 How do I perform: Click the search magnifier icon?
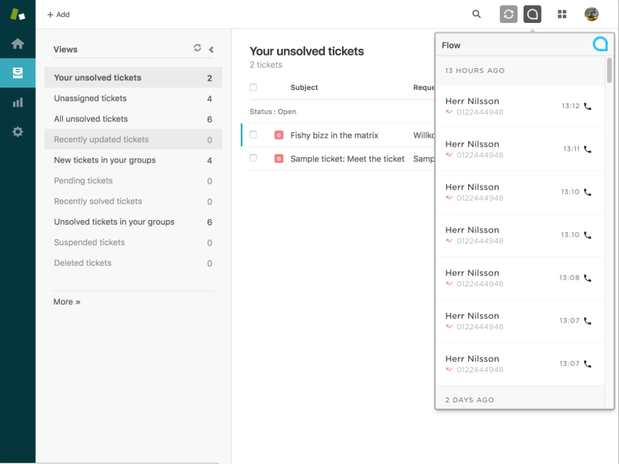(476, 14)
